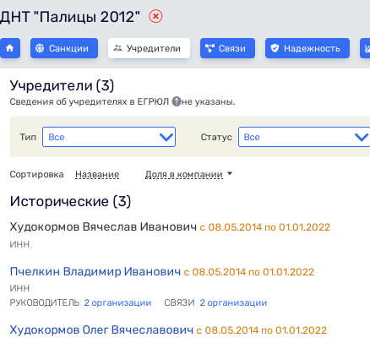Sort by Доля в компании
The height and width of the screenshot is (343, 370).
click(184, 174)
